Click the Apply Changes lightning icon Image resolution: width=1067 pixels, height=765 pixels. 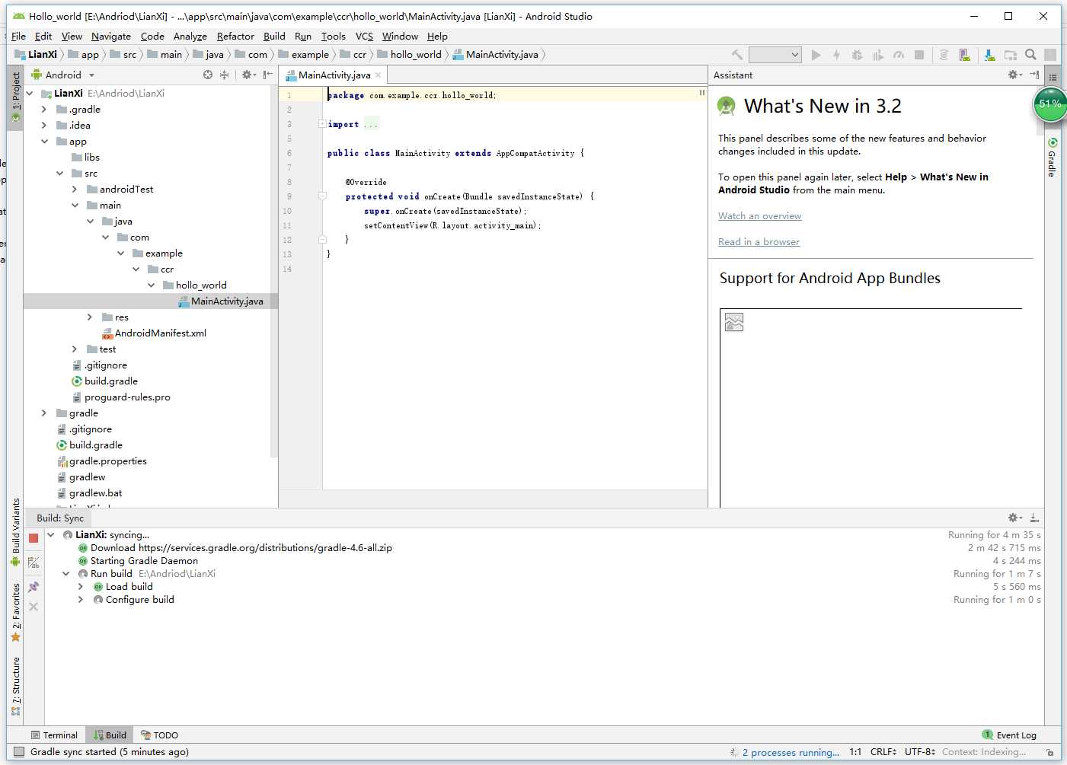coord(836,55)
